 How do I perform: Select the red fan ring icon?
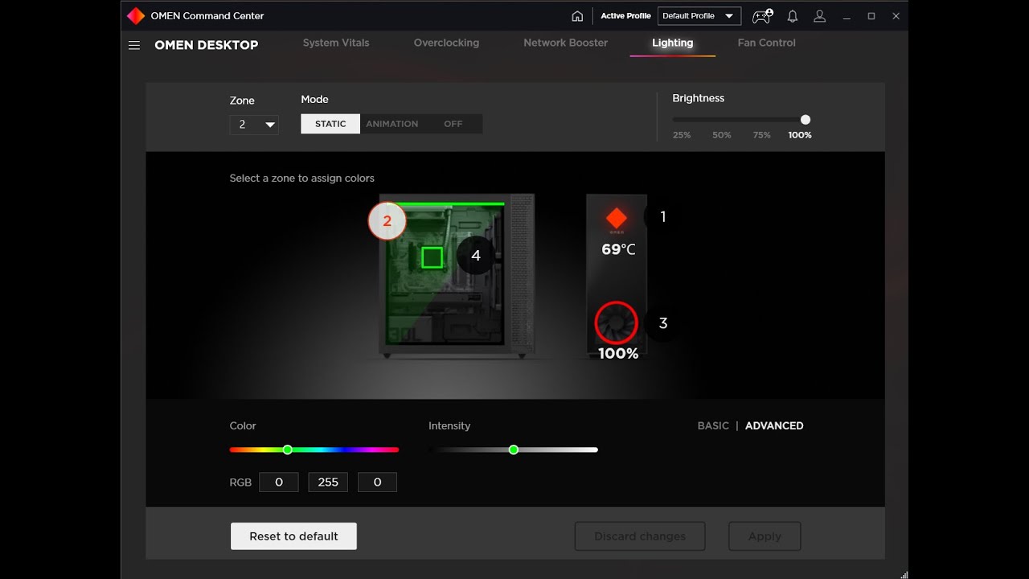[617, 323]
